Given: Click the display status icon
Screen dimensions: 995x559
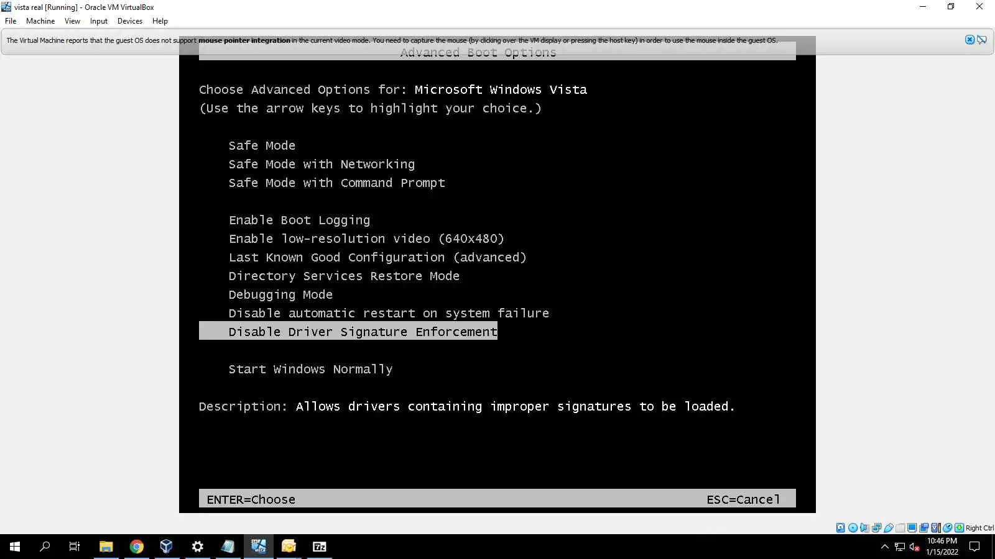Looking at the screenshot, I should (x=912, y=528).
